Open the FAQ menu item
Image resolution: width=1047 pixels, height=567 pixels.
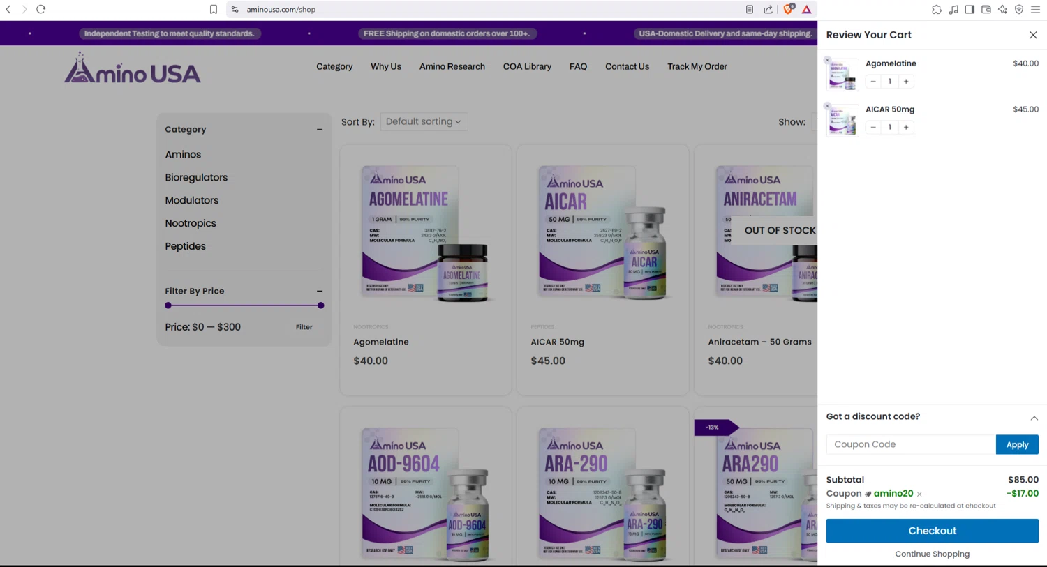[x=578, y=66]
